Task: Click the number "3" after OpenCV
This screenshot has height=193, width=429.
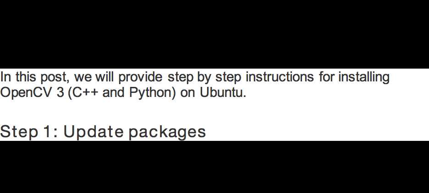Action: coord(60,92)
